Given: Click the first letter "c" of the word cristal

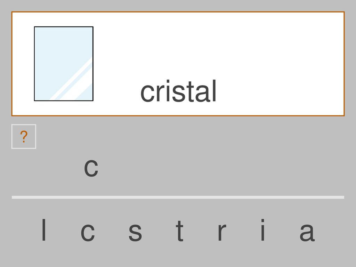Looking at the screenshot, I should pos(147,94).
